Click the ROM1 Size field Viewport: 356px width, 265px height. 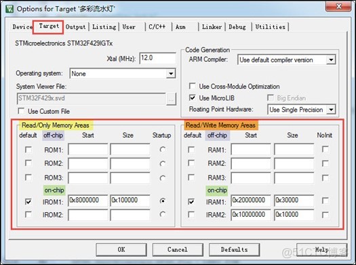pos(130,150)
